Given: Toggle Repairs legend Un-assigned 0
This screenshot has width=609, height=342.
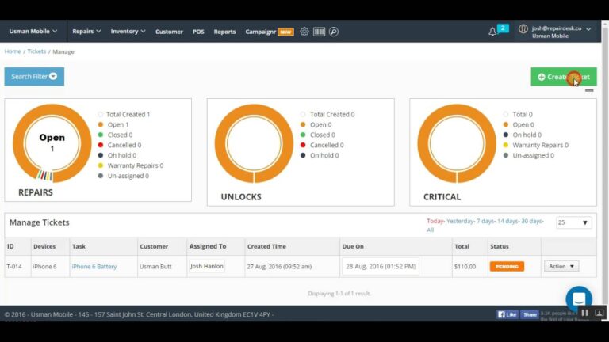Looking at the screenshot, I should click(x=124, y=176).
